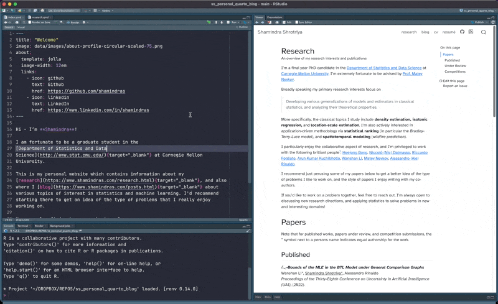Open the render settings gear icon
The height and width of the screenshot is (304, 498).
coord(84,22)
